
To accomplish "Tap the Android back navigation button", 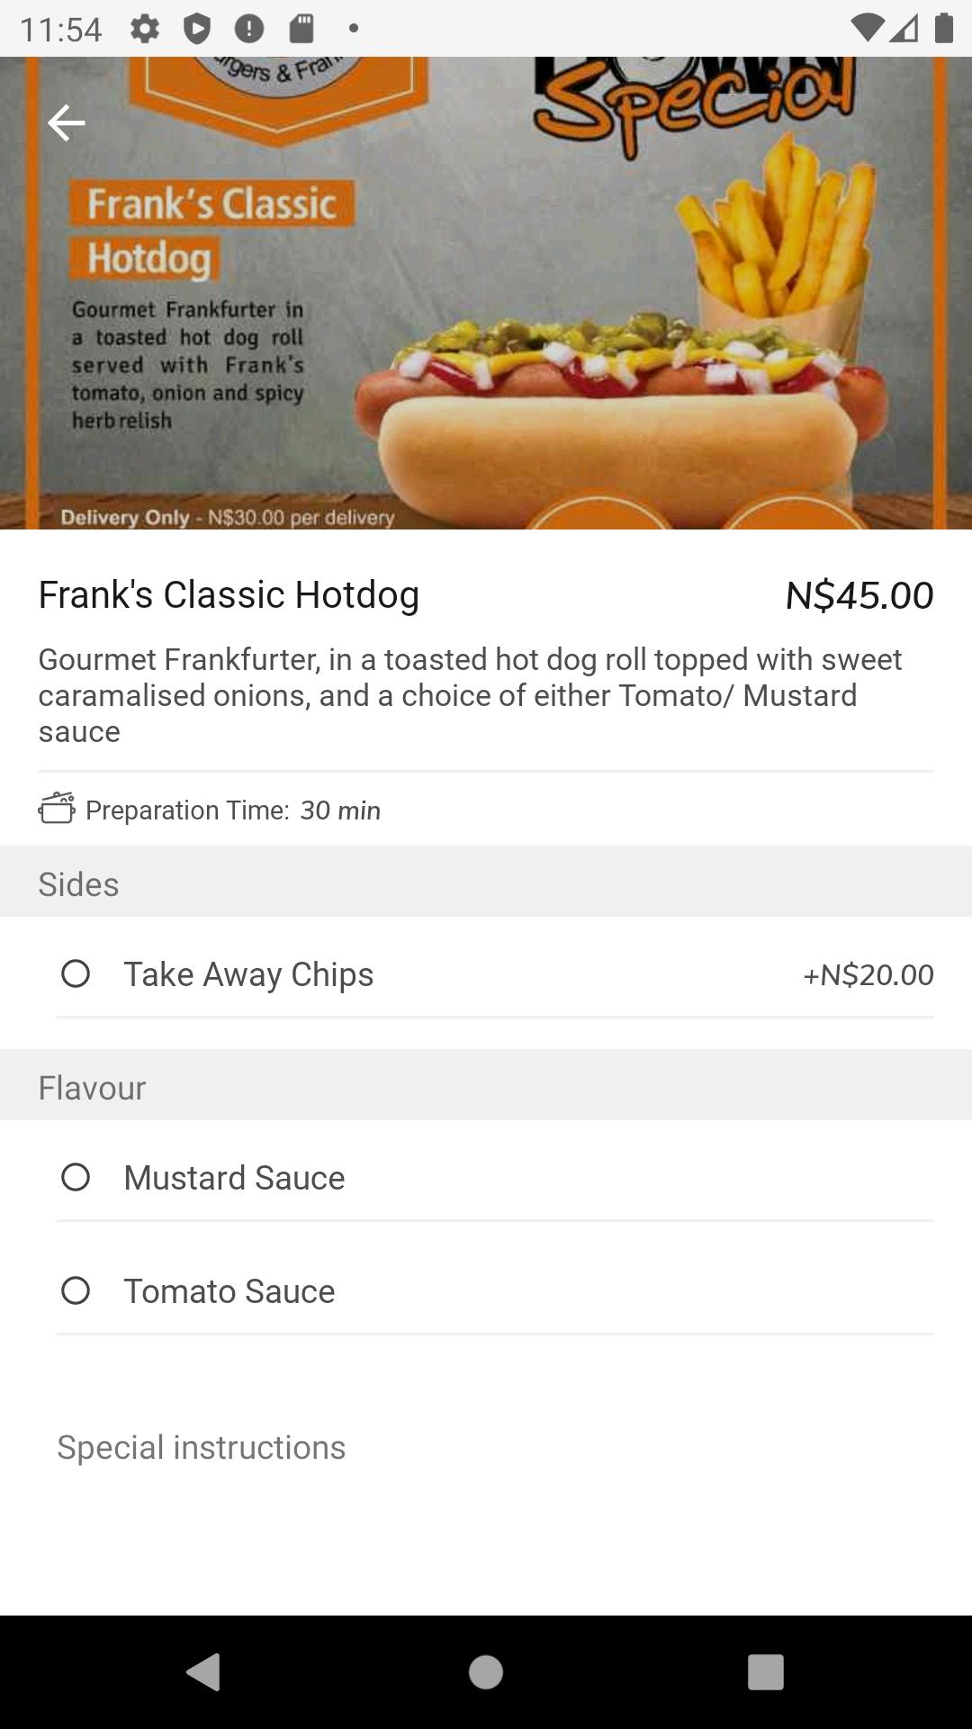I will coord(203,1672).
